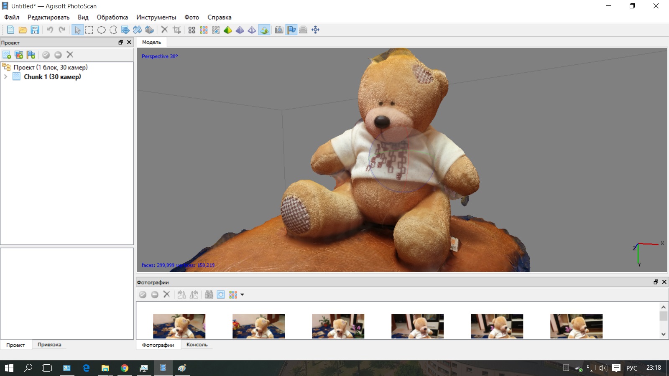669x376 pixels.
Task: Open the Вид menu
Action: (x=83, y=17)
